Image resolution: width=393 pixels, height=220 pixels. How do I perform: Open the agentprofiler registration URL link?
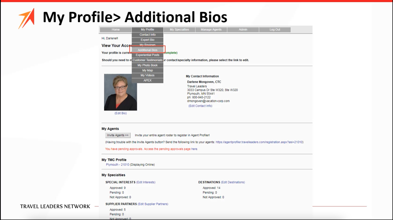[x=259, y=142]
